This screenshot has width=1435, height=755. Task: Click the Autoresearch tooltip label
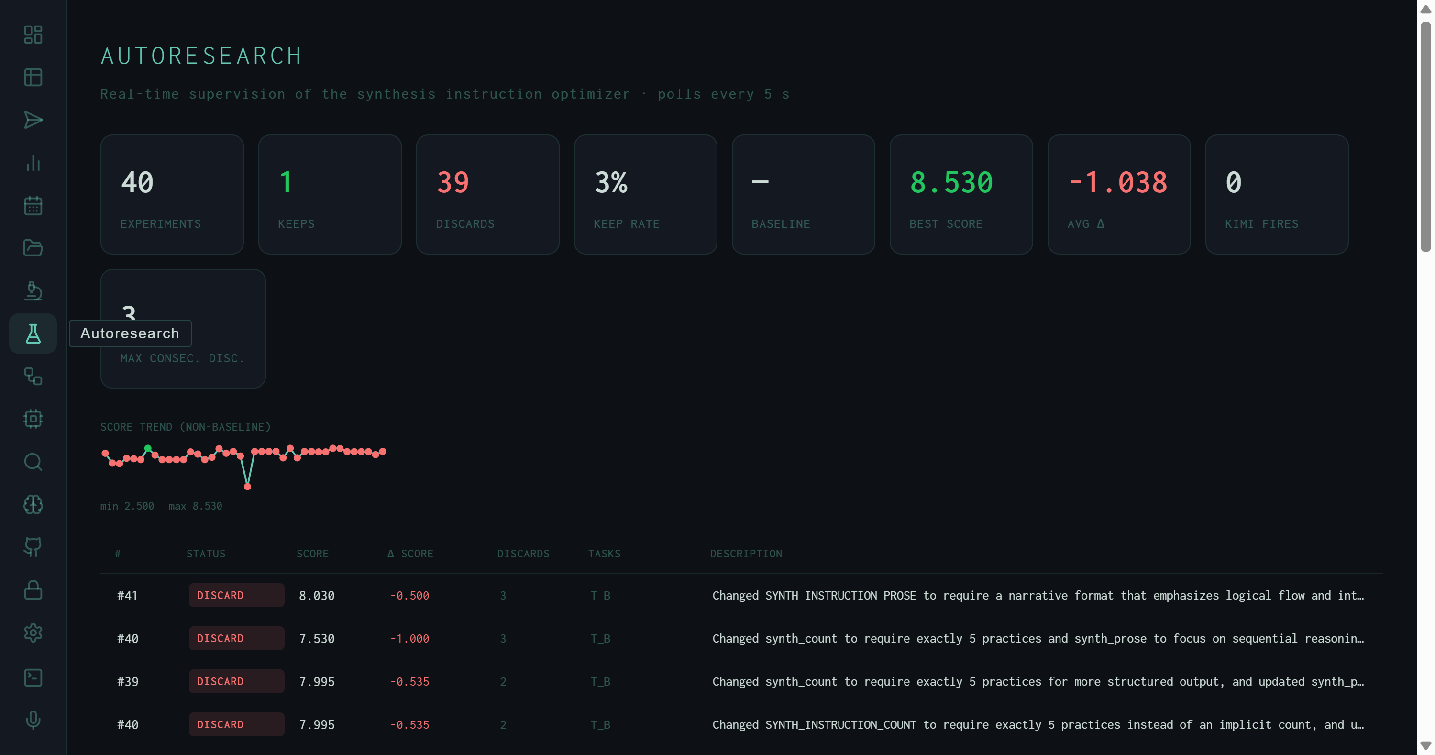(x=130, y=333)
